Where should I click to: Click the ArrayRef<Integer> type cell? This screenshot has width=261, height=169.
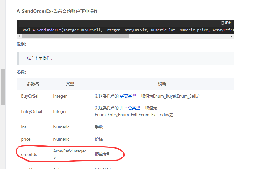click(x=70, y=155)
